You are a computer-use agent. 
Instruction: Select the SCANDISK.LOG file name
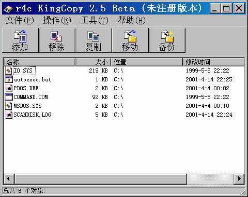[33, 115]
